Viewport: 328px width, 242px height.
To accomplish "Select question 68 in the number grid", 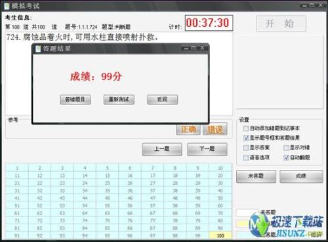I will point(175,213).
